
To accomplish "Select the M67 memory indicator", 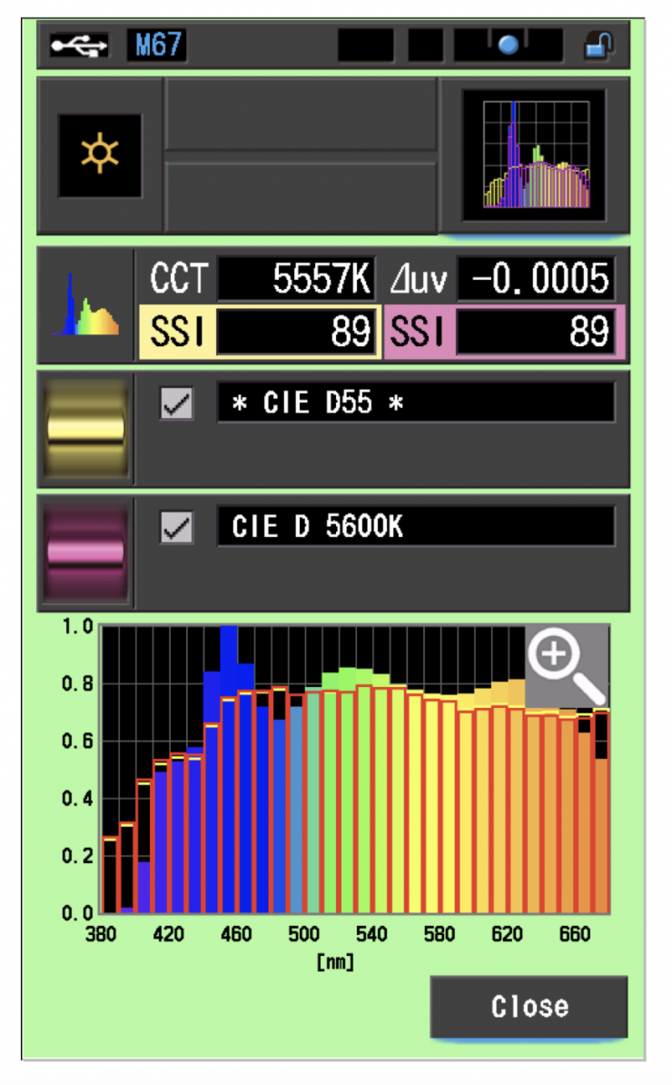I will point(156,45).
